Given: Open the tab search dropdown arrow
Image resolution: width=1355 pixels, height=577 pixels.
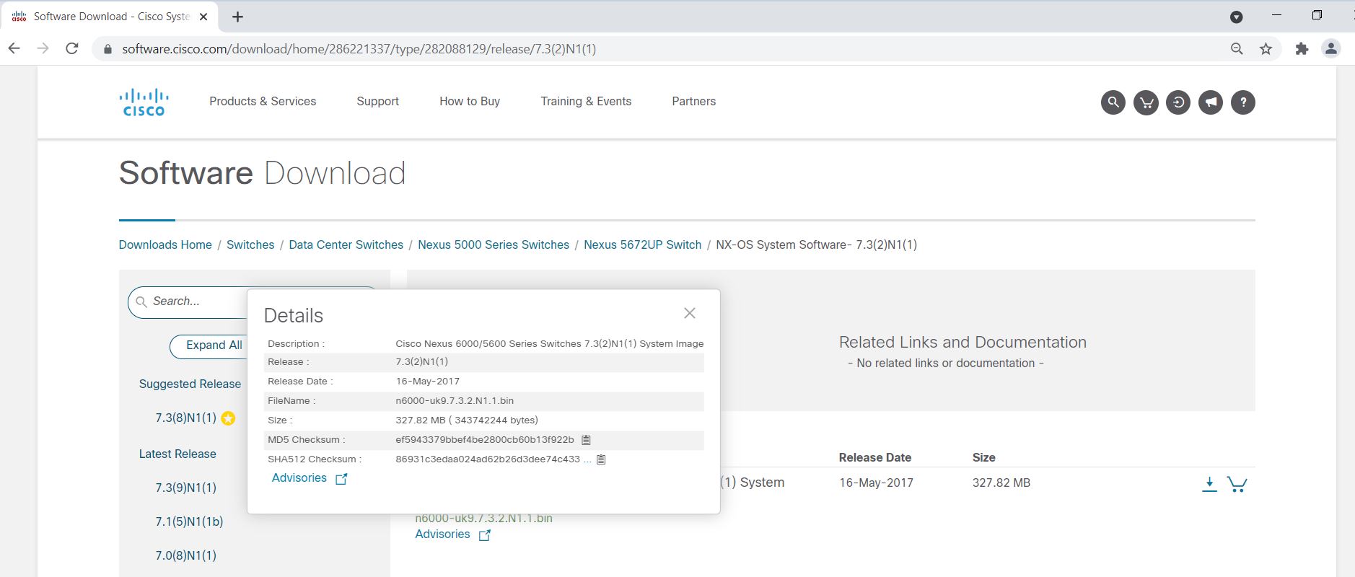Looking at the screenshot, I should [x=1237, y=17].
